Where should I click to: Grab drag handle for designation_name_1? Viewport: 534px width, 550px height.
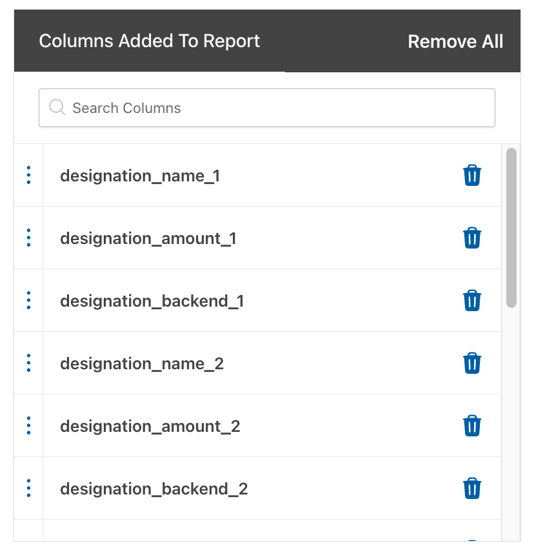(x=29, y=175)
